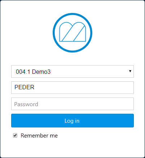Click the blue Log in button

[72, 121]
